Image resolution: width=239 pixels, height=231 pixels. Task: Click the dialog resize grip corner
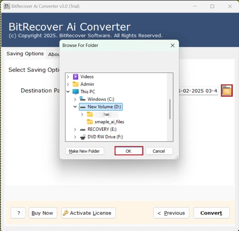(176, 157)
